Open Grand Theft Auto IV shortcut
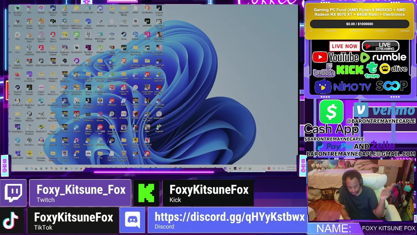 coord(159,61)
